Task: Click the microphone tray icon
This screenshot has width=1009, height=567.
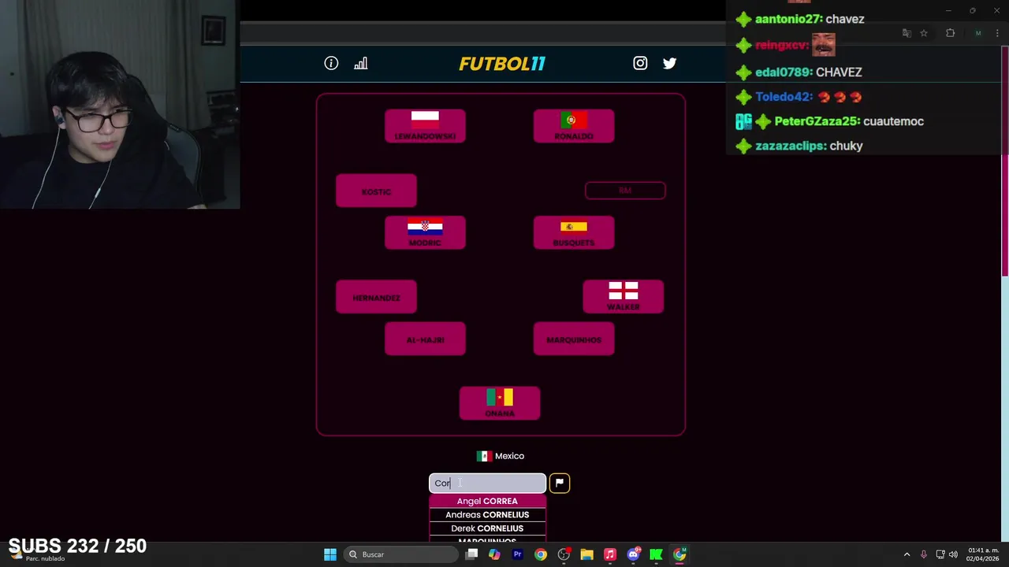Action: coord(924,554)
